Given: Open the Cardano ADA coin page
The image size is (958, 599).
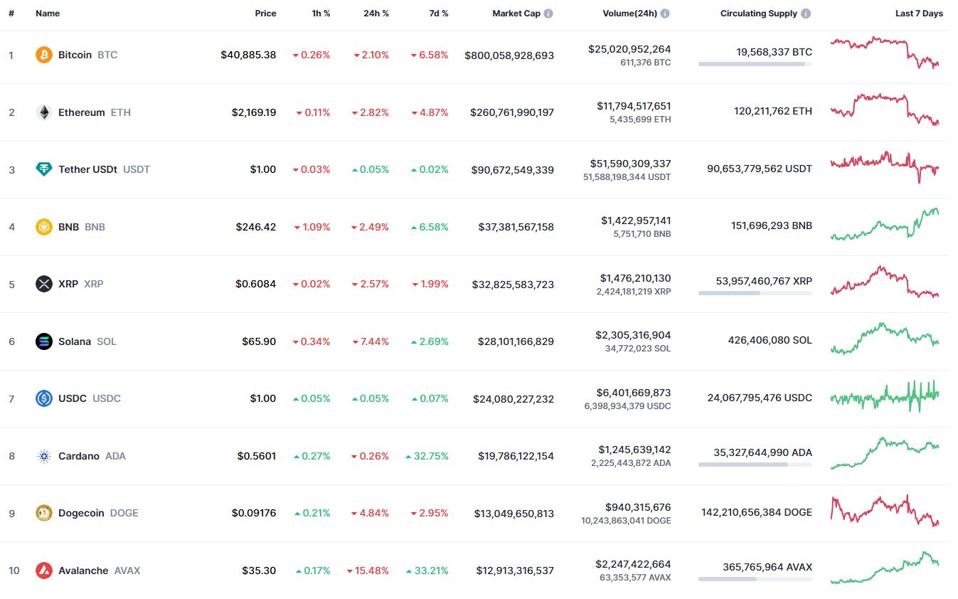Looking at the screenshot, I should coord(92,456).
